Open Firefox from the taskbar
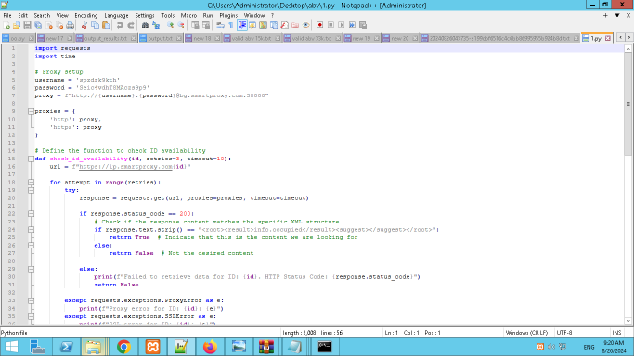Viewport: 634px width, 356px height. [x=210, y=347]
